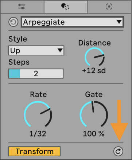Viewport: 132px width, 160px height.
Task: Click the Gate knob
Action: coord(94,114)
